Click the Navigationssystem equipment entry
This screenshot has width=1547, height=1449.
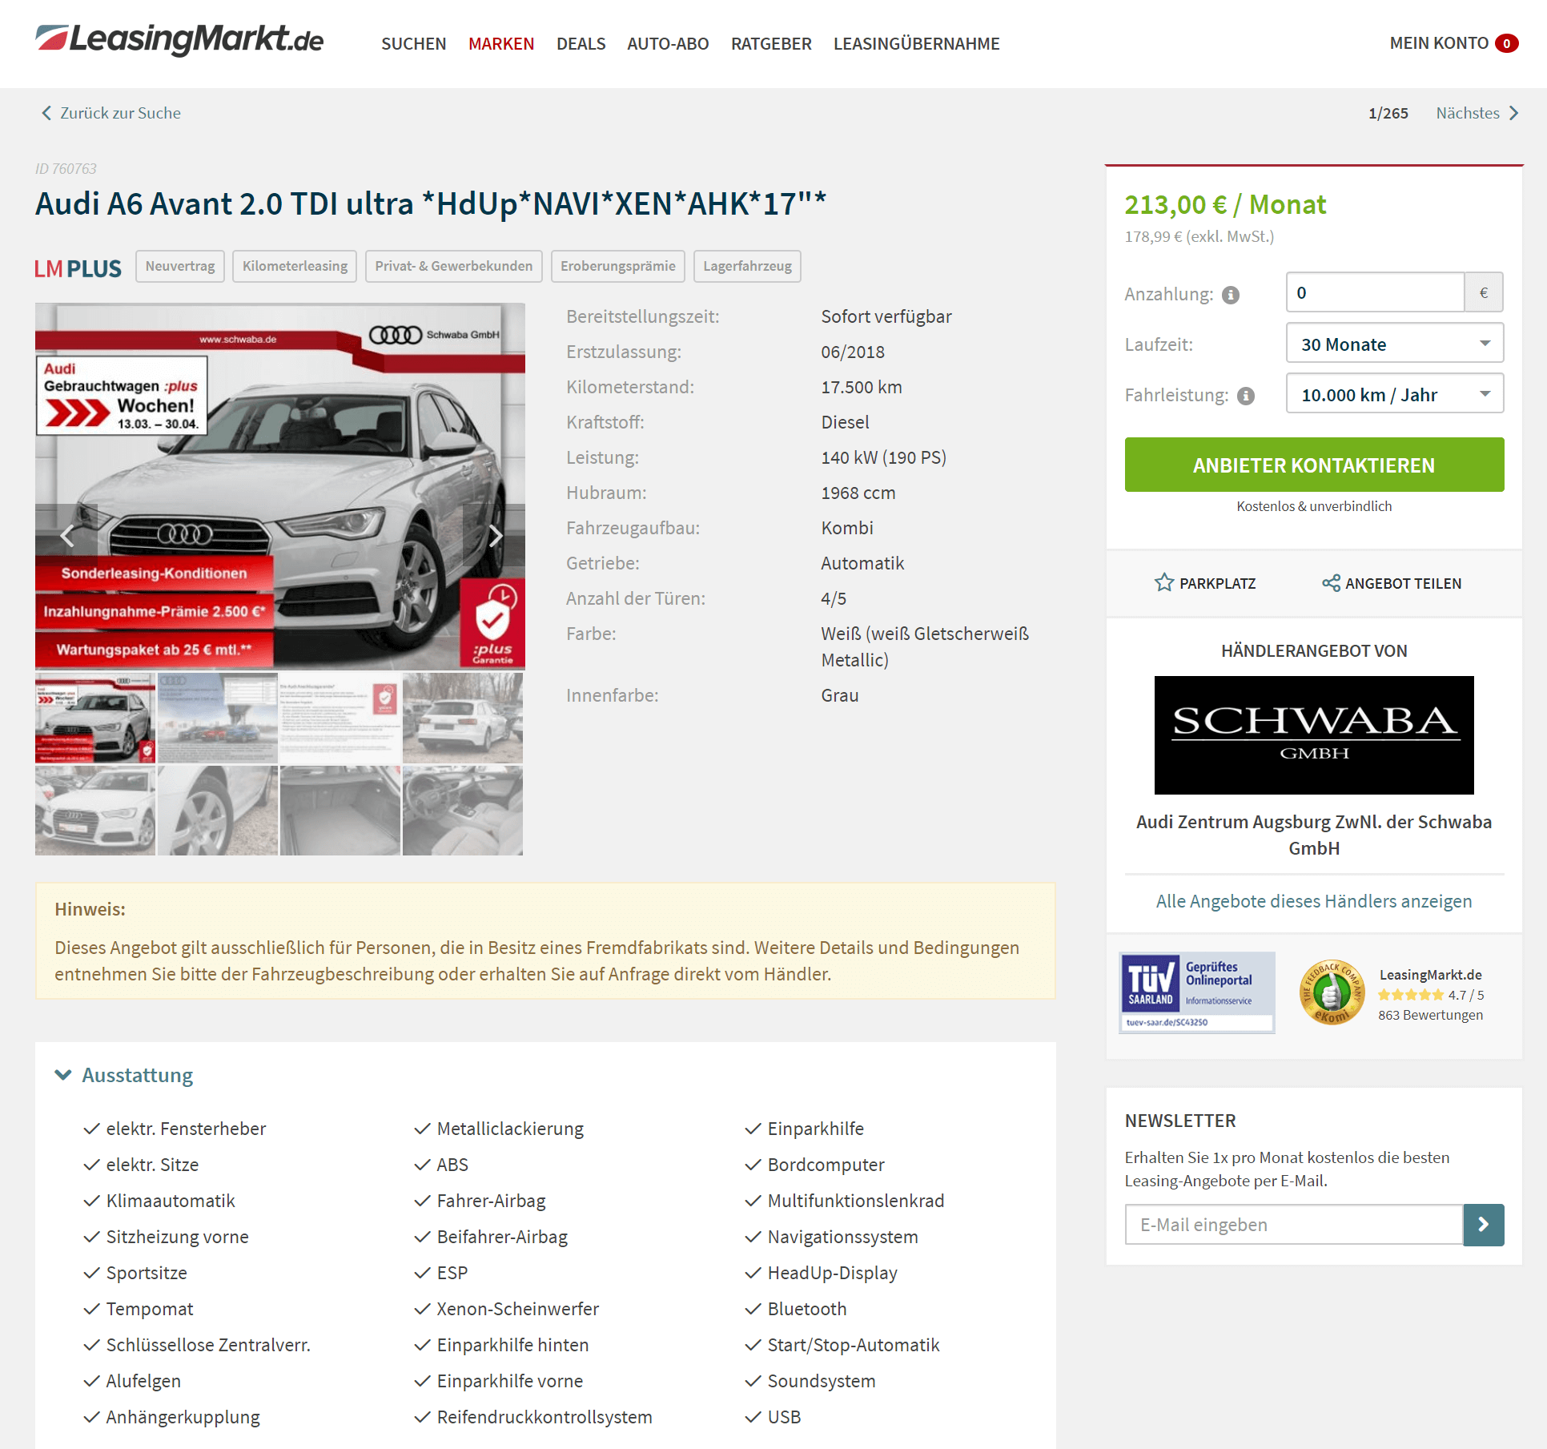842,1237
